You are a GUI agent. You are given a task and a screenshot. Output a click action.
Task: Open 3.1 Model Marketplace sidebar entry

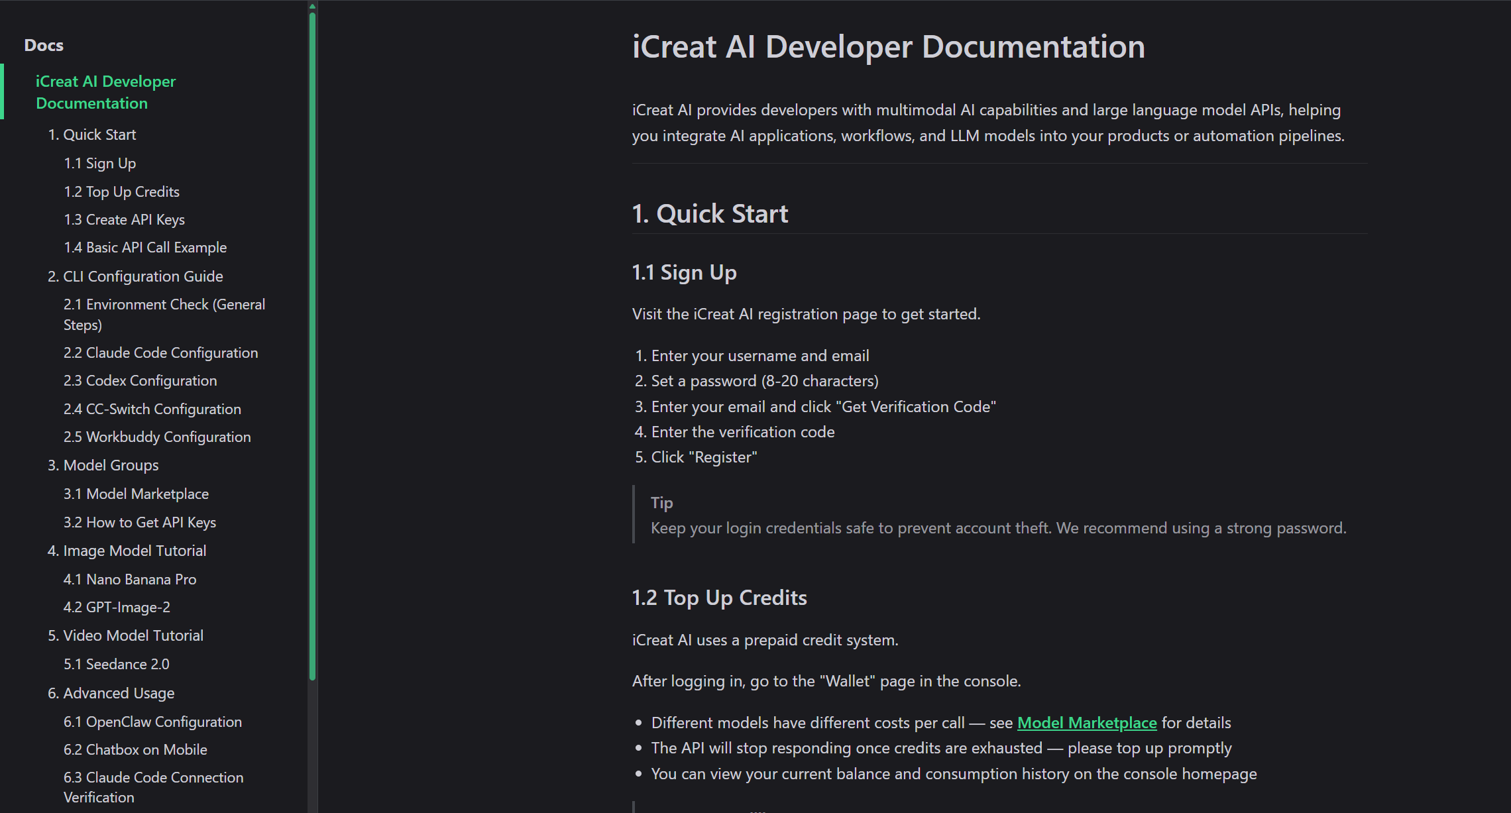(x=136, y=494)
